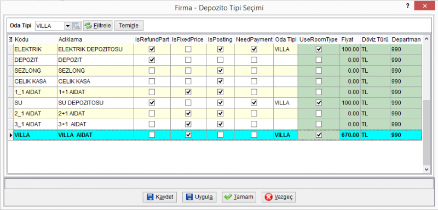Clear filters with the Temizle button
This screenshot has width=438, height=210.
(129, 26)
